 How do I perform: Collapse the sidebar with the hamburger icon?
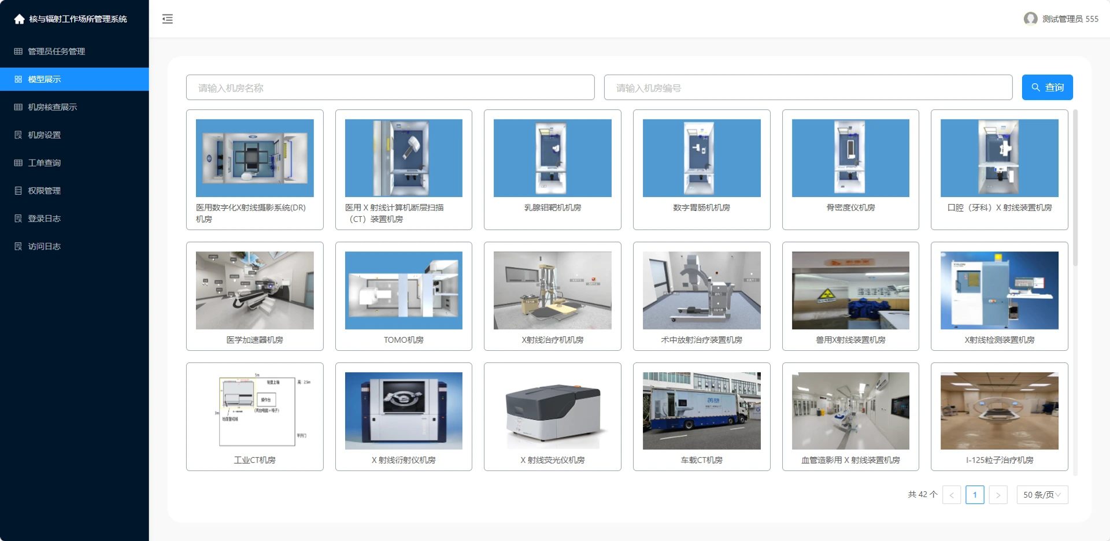coord(168,19)
